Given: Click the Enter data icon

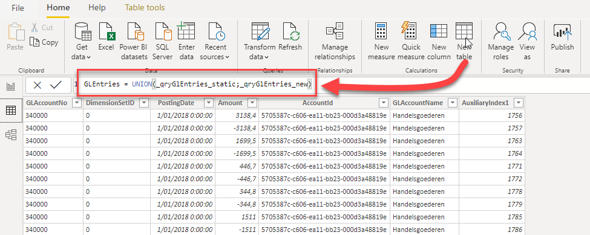Looking at the screenshot, I should point(186,31).
